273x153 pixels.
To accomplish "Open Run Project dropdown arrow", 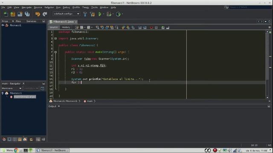I will coord(104,14).
